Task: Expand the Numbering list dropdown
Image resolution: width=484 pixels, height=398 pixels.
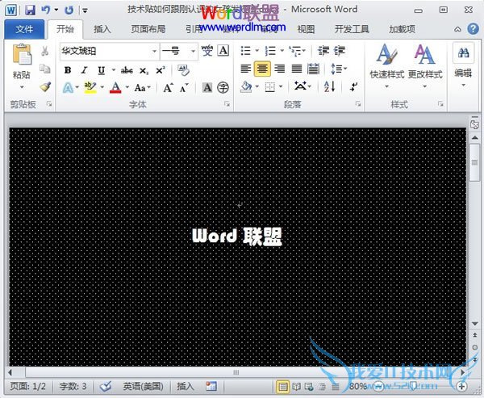Action: (x=282, y=50)
